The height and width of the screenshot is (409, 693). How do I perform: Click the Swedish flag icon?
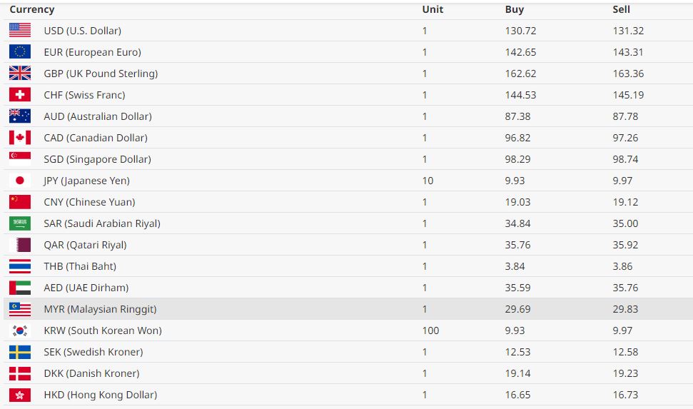pyautogui.click(x=20, y=352)
